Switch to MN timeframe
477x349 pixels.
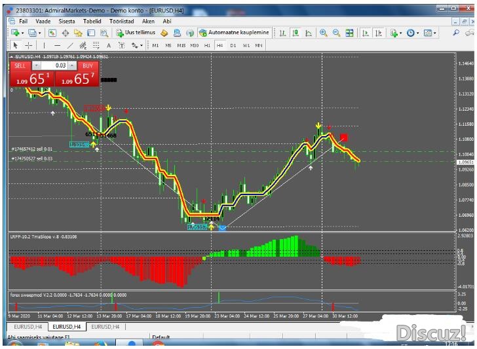259,46
